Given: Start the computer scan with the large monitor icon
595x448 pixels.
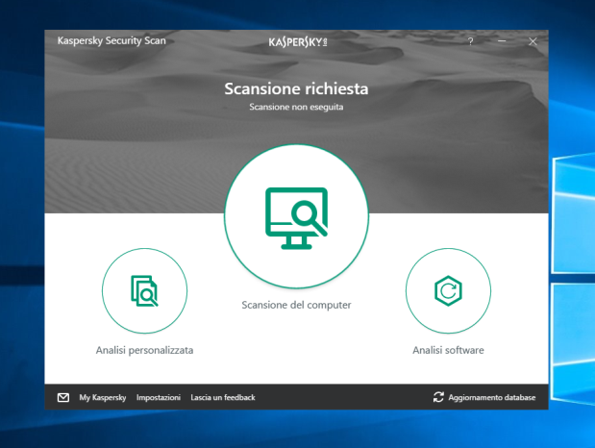Looking at the screenshot, I should tap(296, 216).
